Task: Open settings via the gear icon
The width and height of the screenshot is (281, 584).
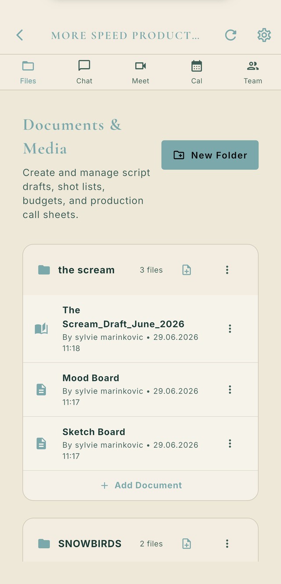Action: [264, 35]
